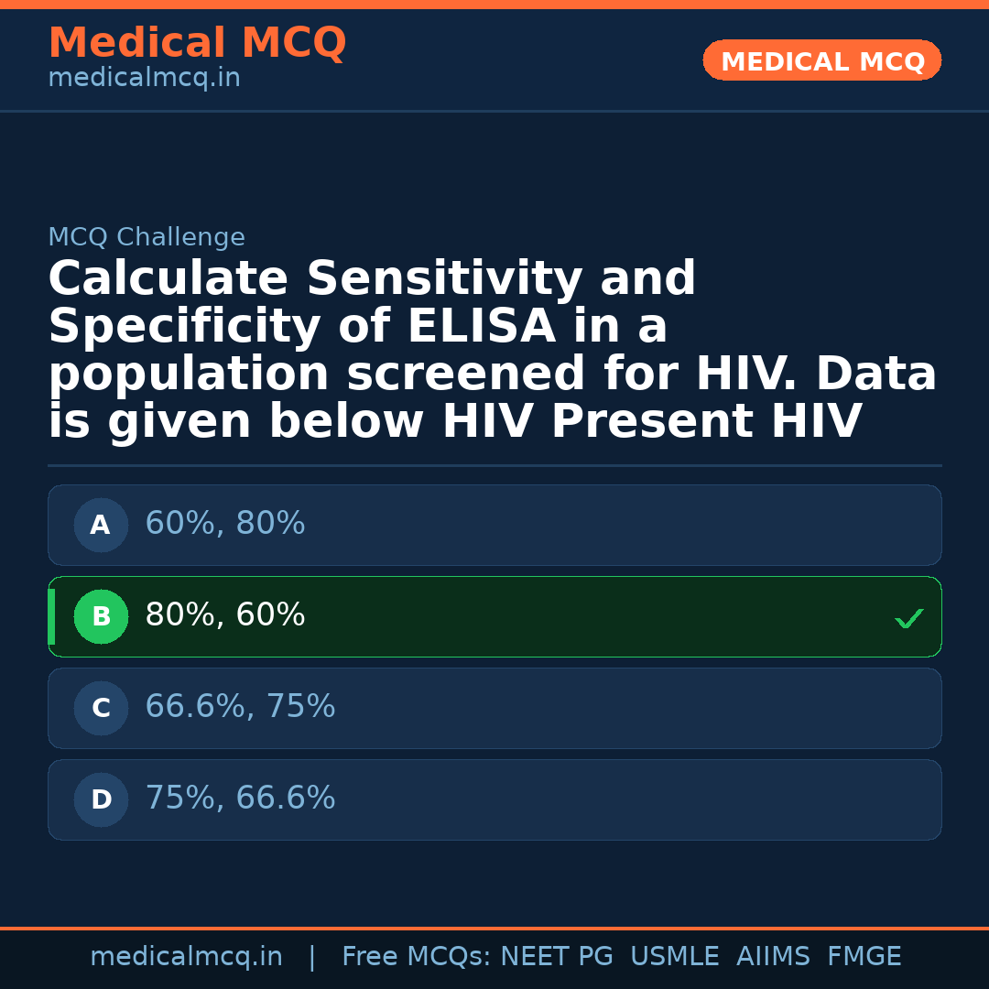989x989 pixels.
Task: Pick the answer text "75%, 66.6%"
Action: (240, 799)
